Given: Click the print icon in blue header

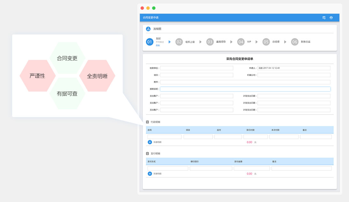Looking at the screenshot, I should point(331,18).
